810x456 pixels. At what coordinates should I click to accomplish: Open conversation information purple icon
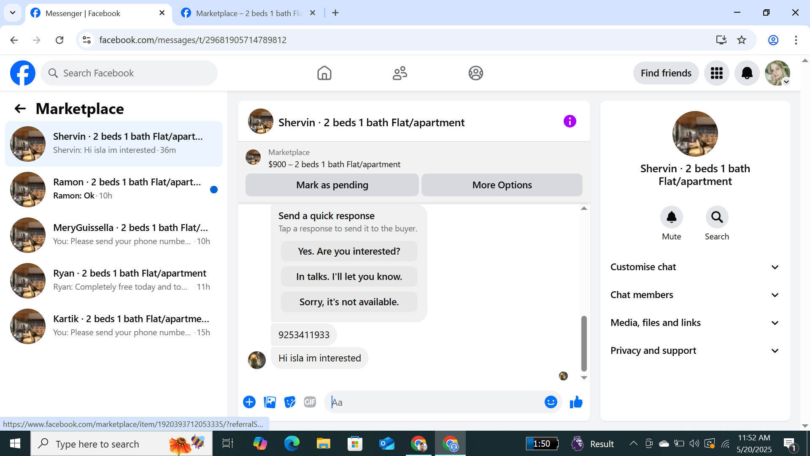pos(570,122)
